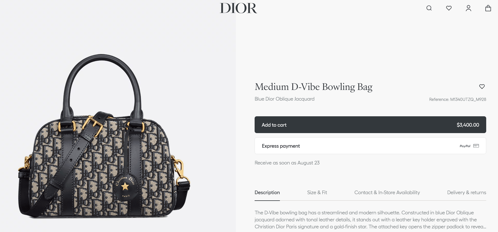
Task: Click the Receive as soon as August 23 text
Action: point(287,163)
